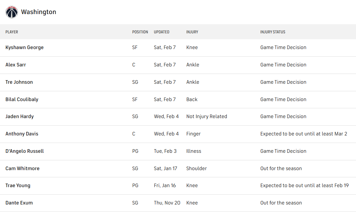Select Alex Sarr's player name
This screenshot has height=212, width=356.
[x=16, y=65]
